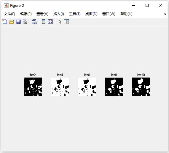Click the Link Plot toolbar icon
169x153 pixels.
[34, 22]
